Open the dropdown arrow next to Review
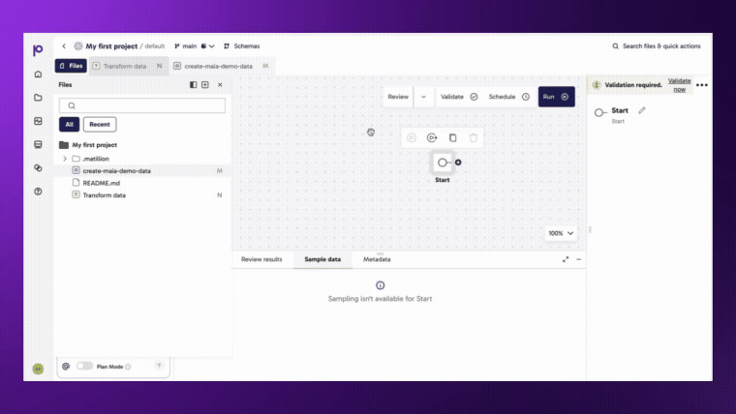Image resolution: width=736 pixels, height=414 pixels. (x=423, y=97)
